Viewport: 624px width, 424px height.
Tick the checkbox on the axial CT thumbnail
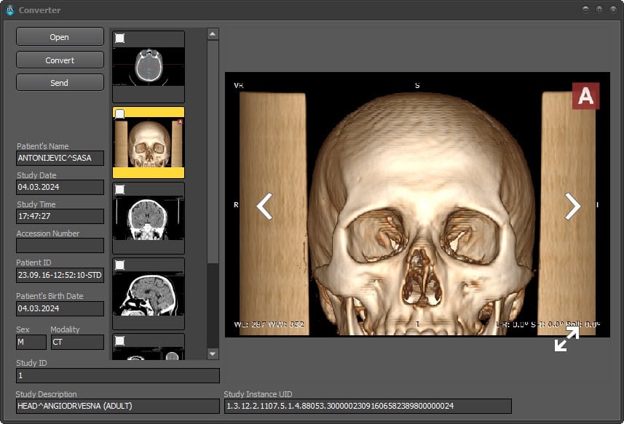tap(120, 39)
